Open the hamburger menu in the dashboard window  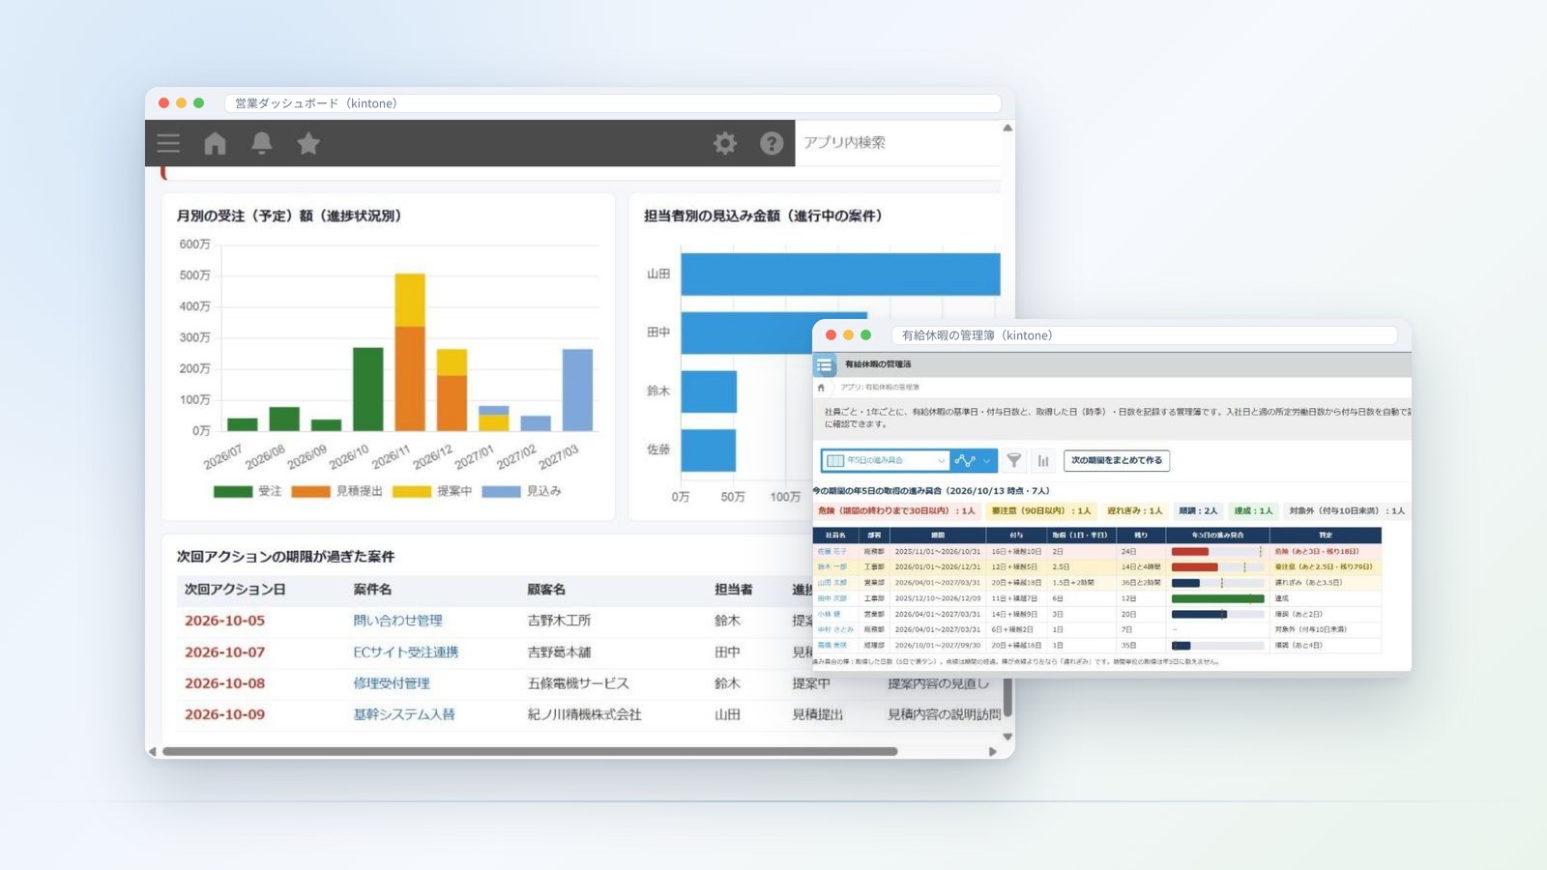(168, 143)
